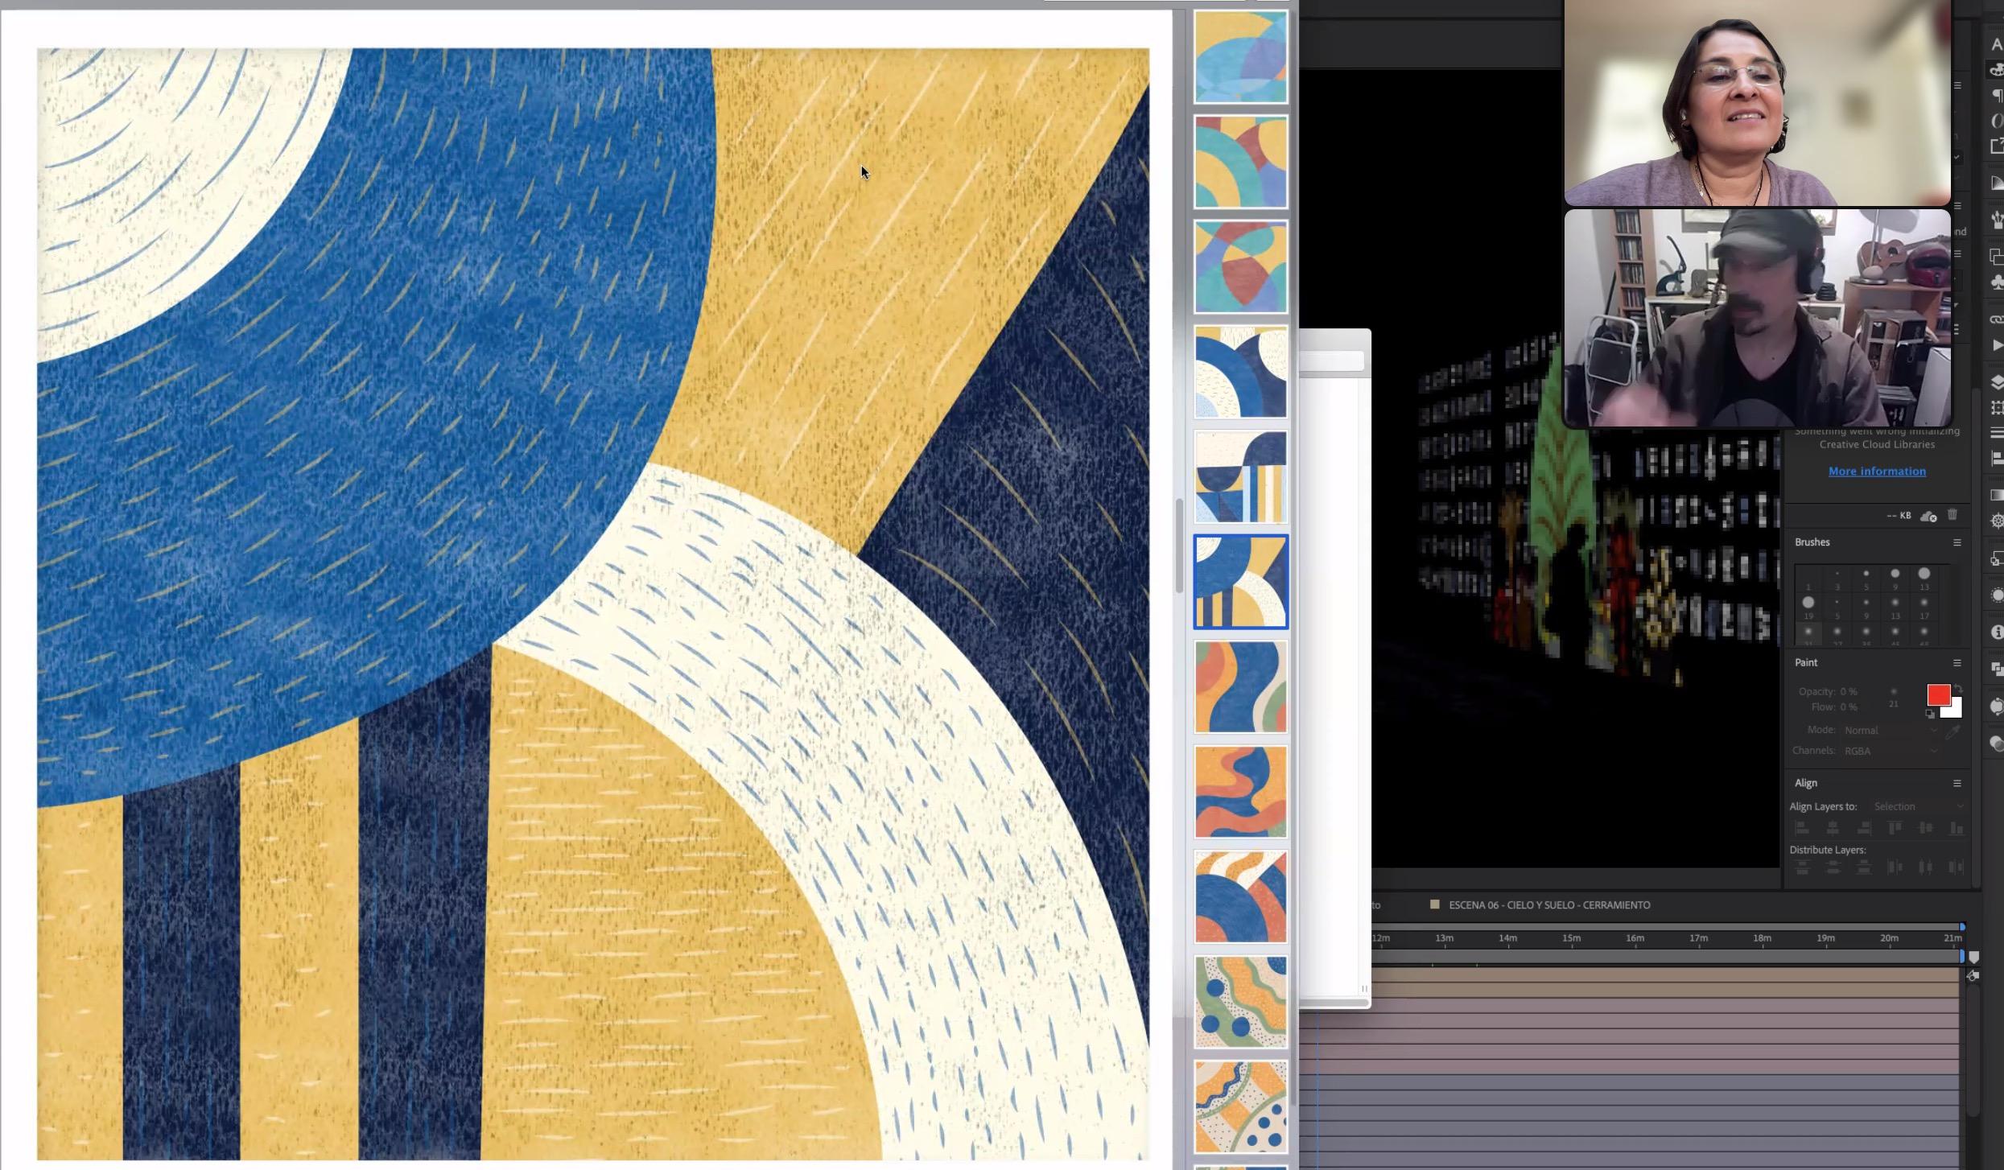Image resolution: width=2004 pixels, height=1170 pixels.
Task: Open Align Layers to Selection dropdown
Action: point(1917,807)
